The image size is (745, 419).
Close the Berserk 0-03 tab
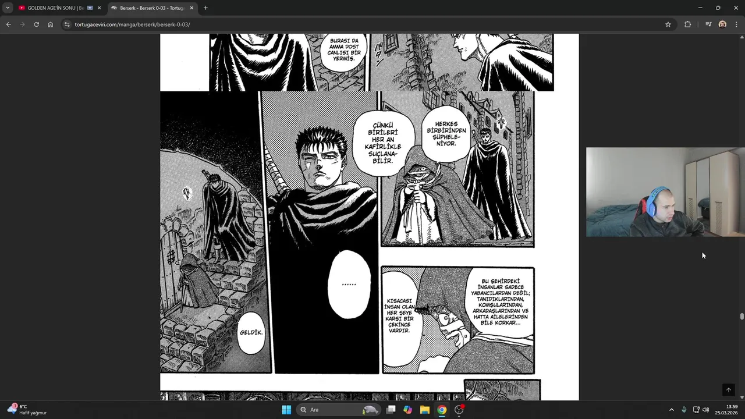(x=191, y=8)
